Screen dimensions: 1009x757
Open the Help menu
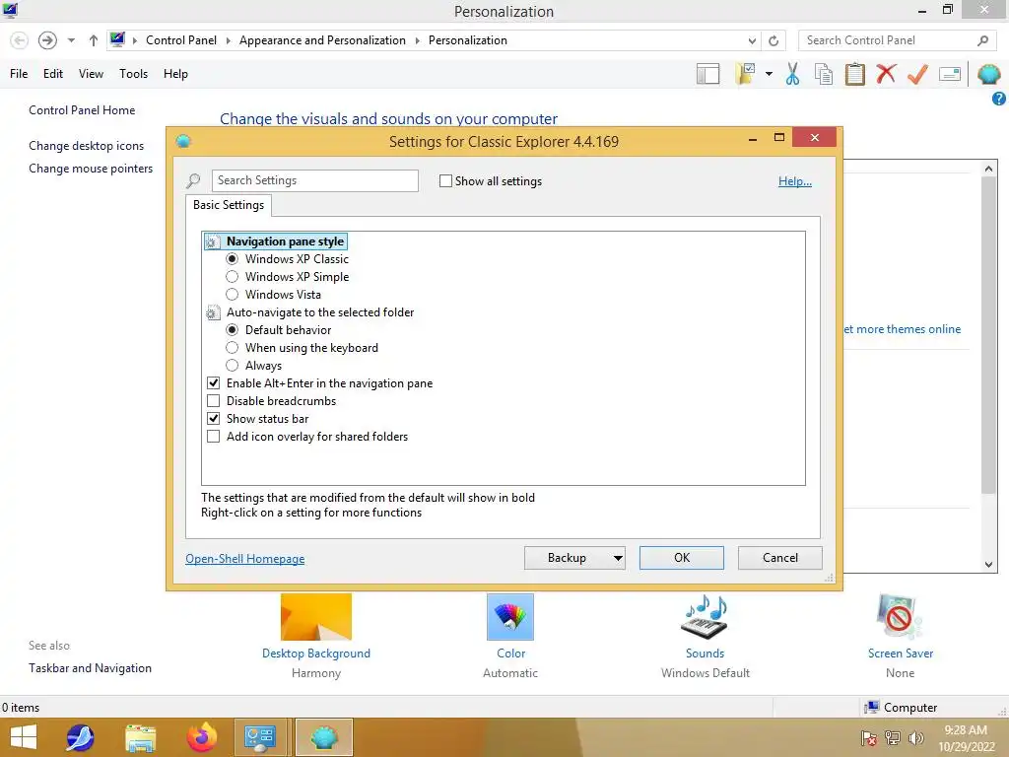[x=175, y=74]
